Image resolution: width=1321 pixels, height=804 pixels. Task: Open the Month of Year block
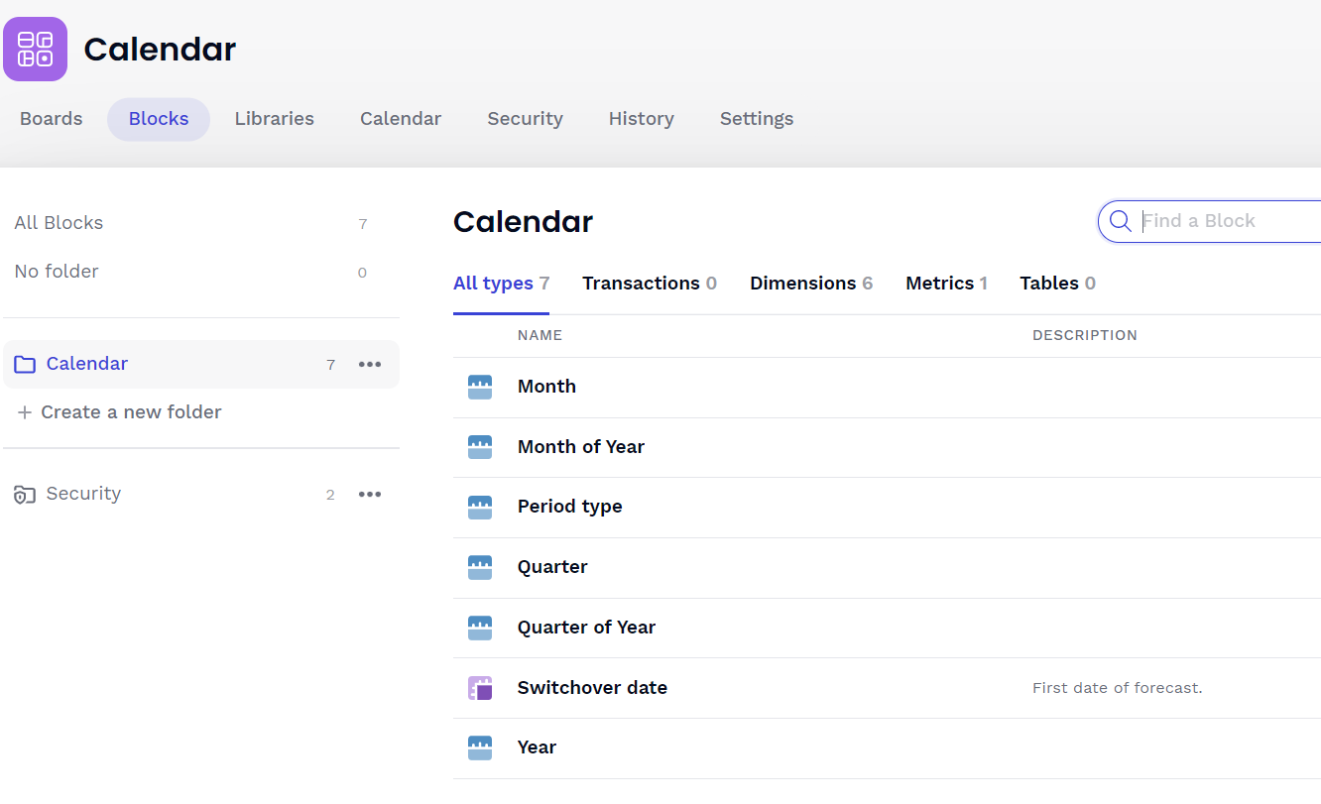coord(581,447)
